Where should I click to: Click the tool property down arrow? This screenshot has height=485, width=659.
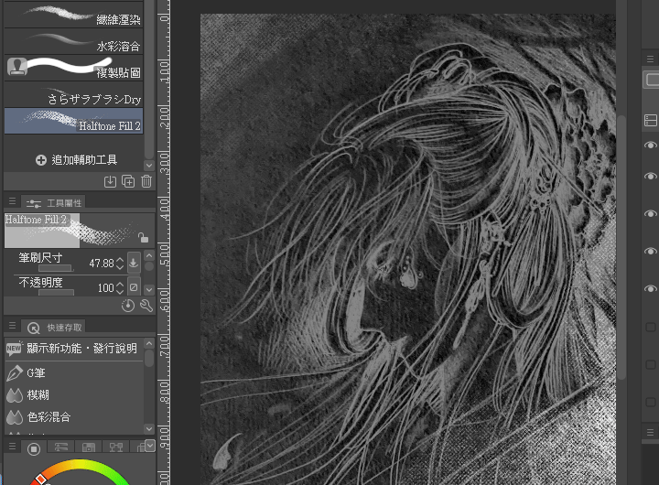149,289
